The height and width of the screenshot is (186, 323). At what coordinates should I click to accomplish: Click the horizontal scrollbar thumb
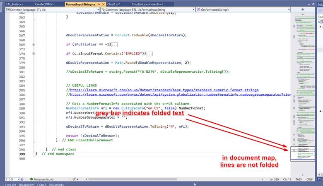133,179
